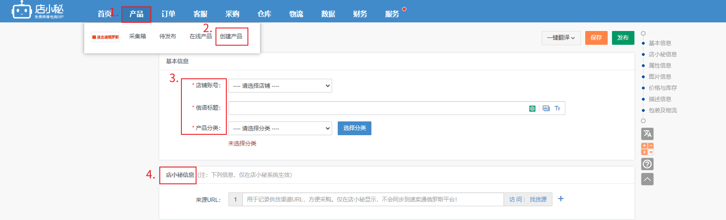Image resolution: width=726 pixels, height=220 pixels.
Task: Click the orange 保存 button
Action: (x=596, y=38)
